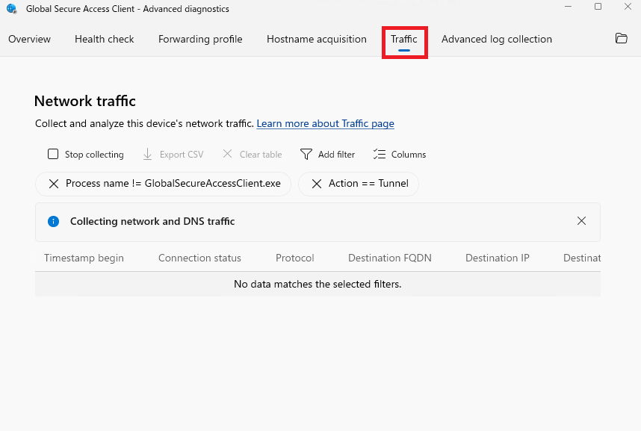Remove the Process name filter X

coord(54,184)
